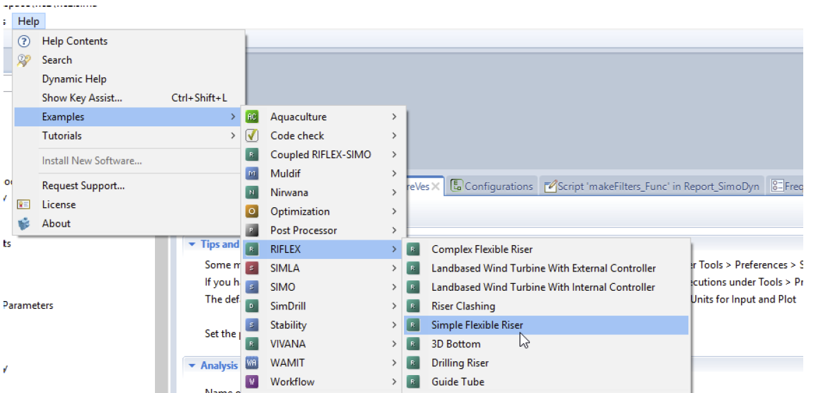Click the Code check checkmark icon
824x393 pixels.
pyautogui.click(x=253, y=136)
